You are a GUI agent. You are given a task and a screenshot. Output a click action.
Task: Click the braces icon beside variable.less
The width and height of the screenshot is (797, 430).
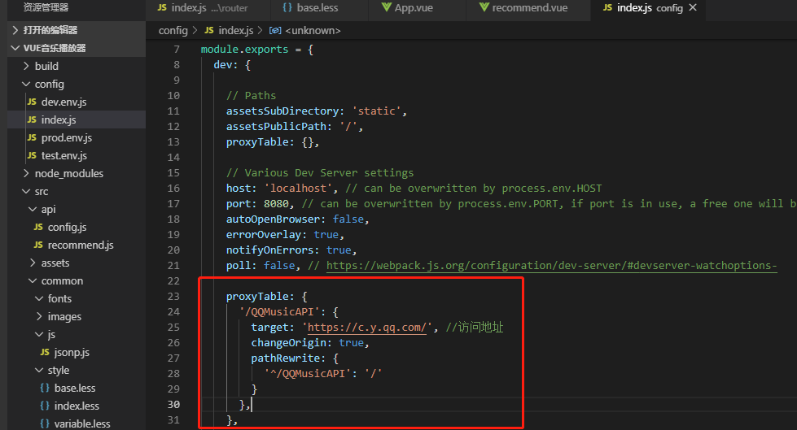pyautogui.click(x=45, y=423)
